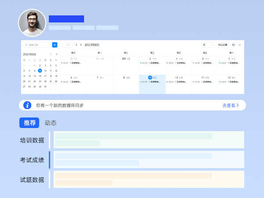Go to previous month in main calendar
This screenshot has width=264, height=198.
(x=76, y=45)
